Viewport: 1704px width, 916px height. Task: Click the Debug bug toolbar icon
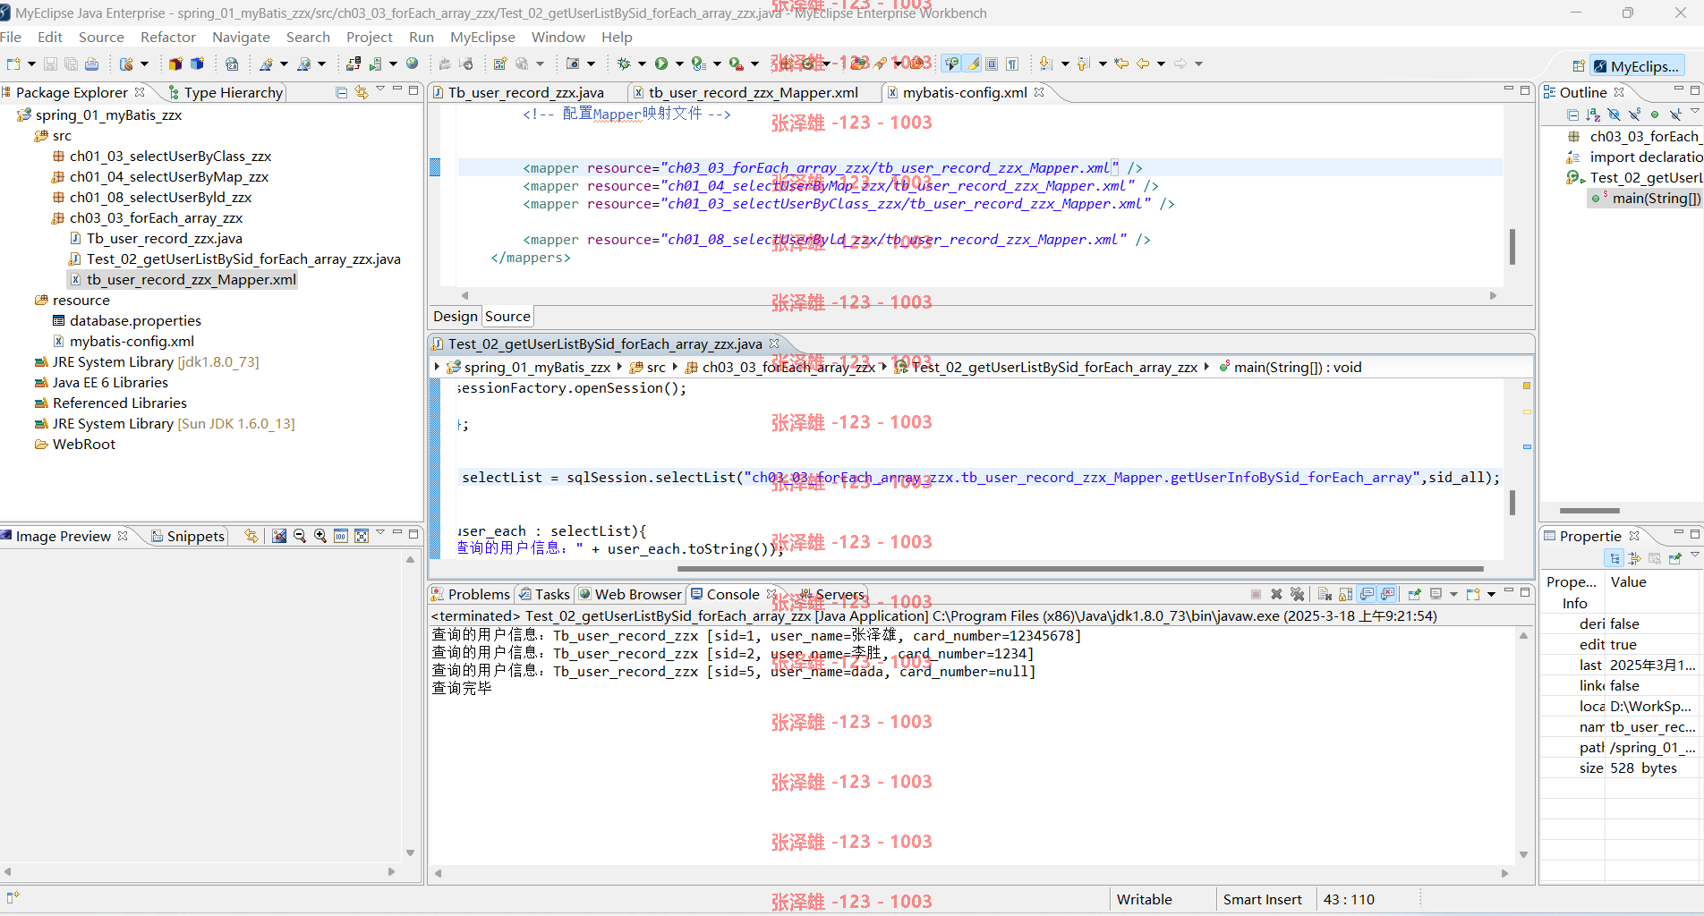[x=624, y=64]
